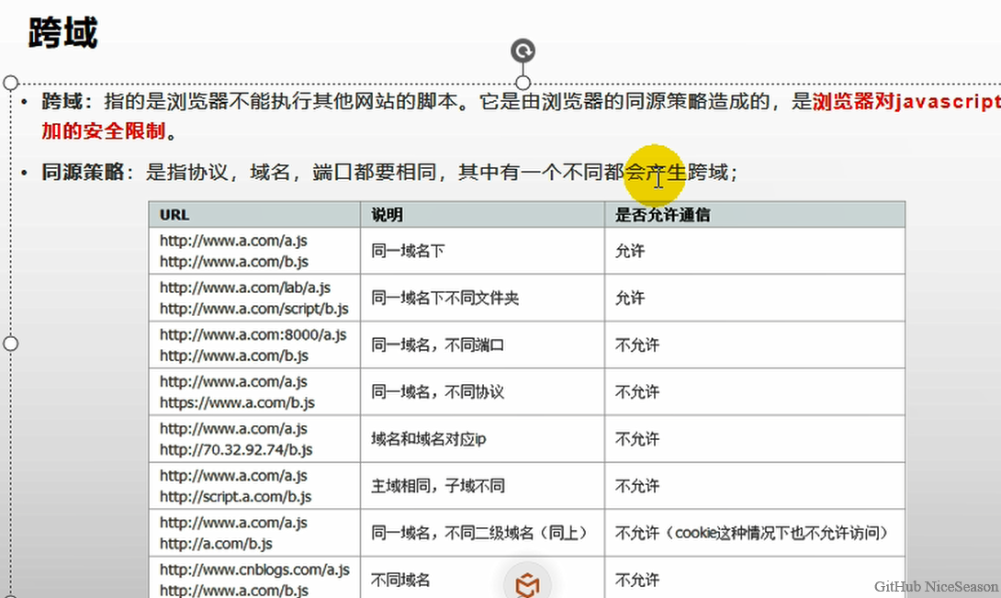
Task: Click the red 浏览器对javascript text
Action: pos(904,102)
